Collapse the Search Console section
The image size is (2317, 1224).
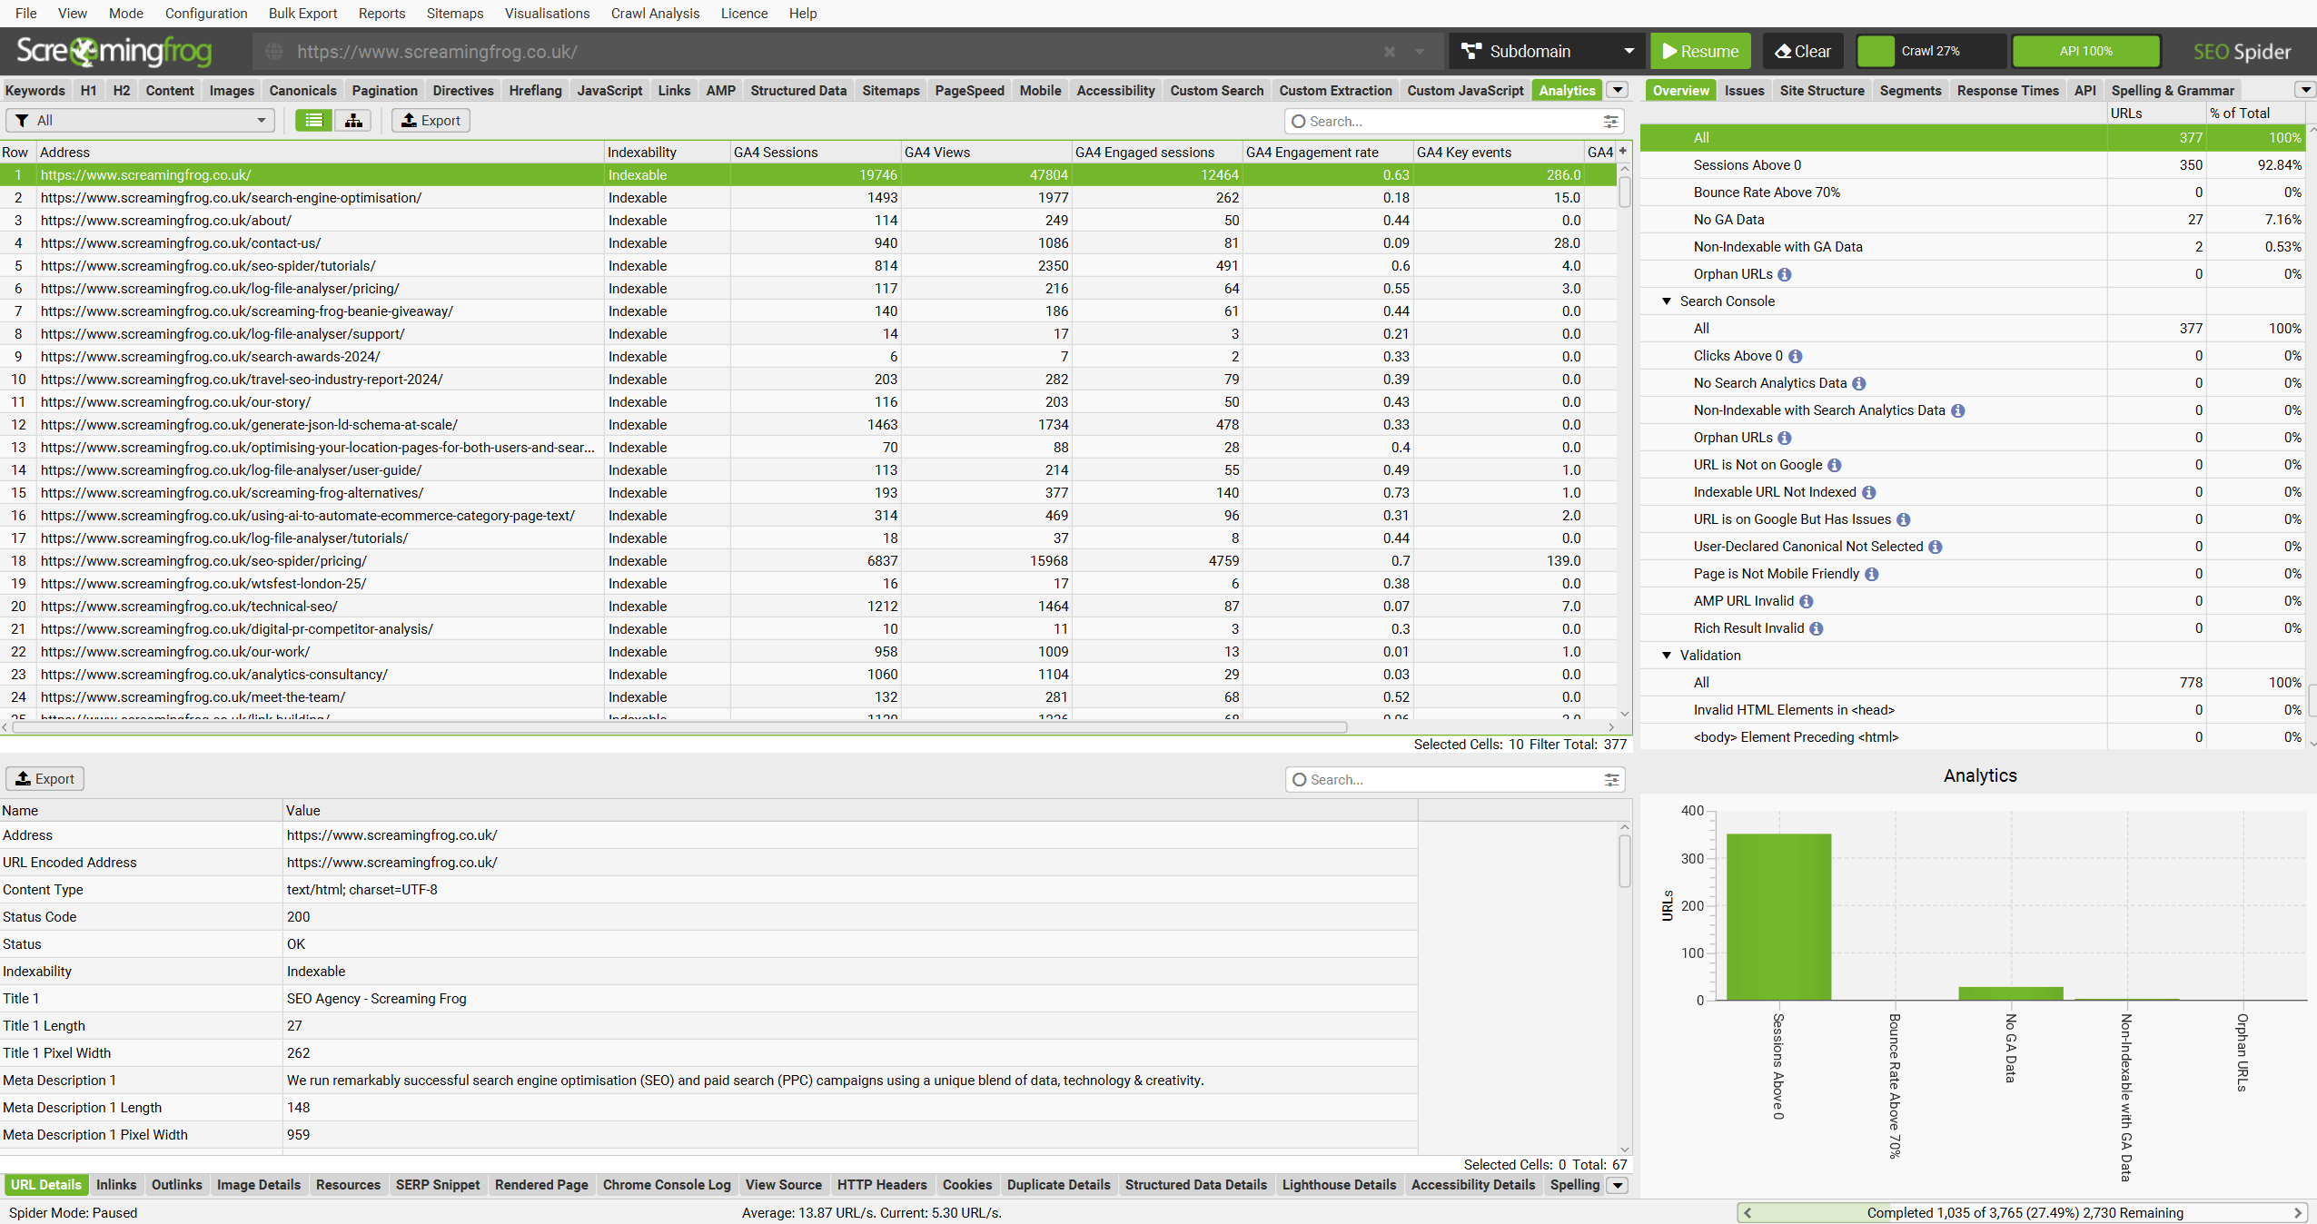tap(1667, 301)
